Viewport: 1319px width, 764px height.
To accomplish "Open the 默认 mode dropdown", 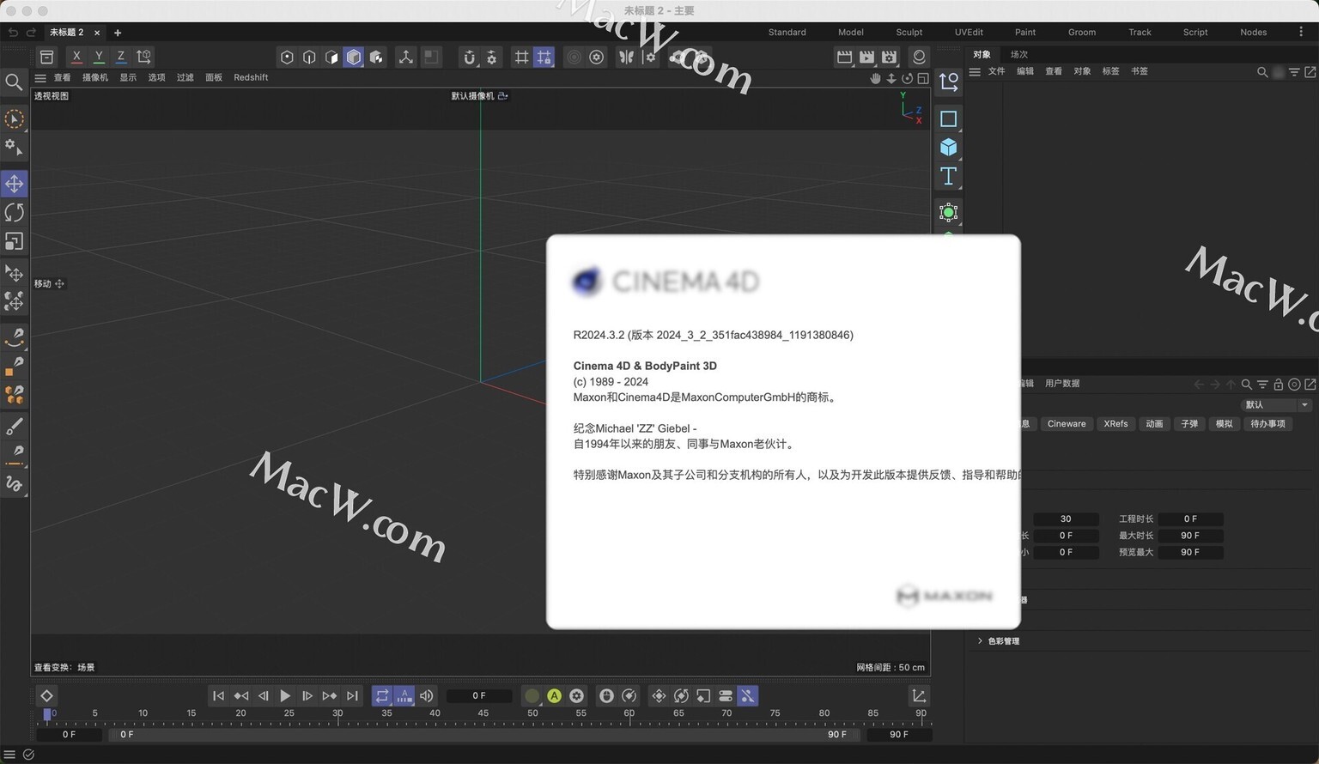I will tap(1277, 405).
